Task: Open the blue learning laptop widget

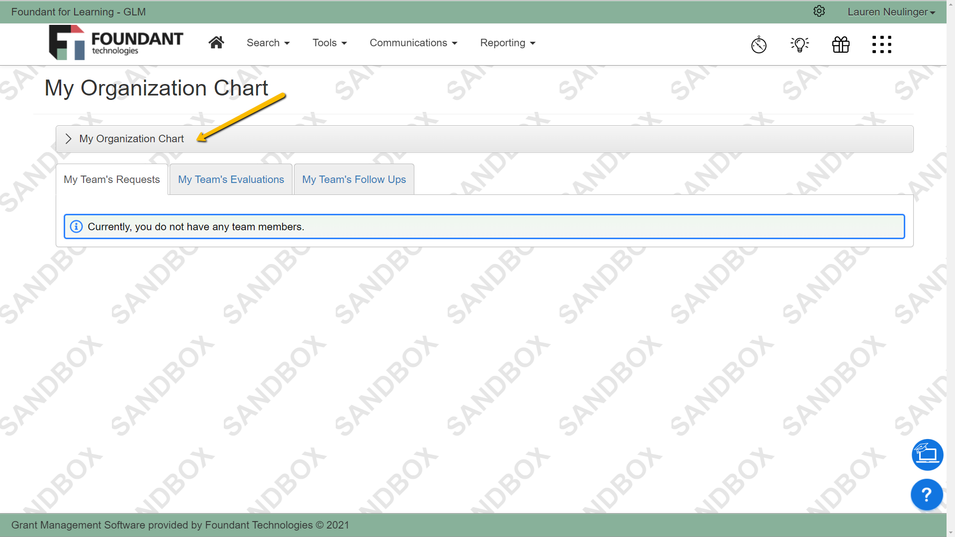Action: click(927, 454)
